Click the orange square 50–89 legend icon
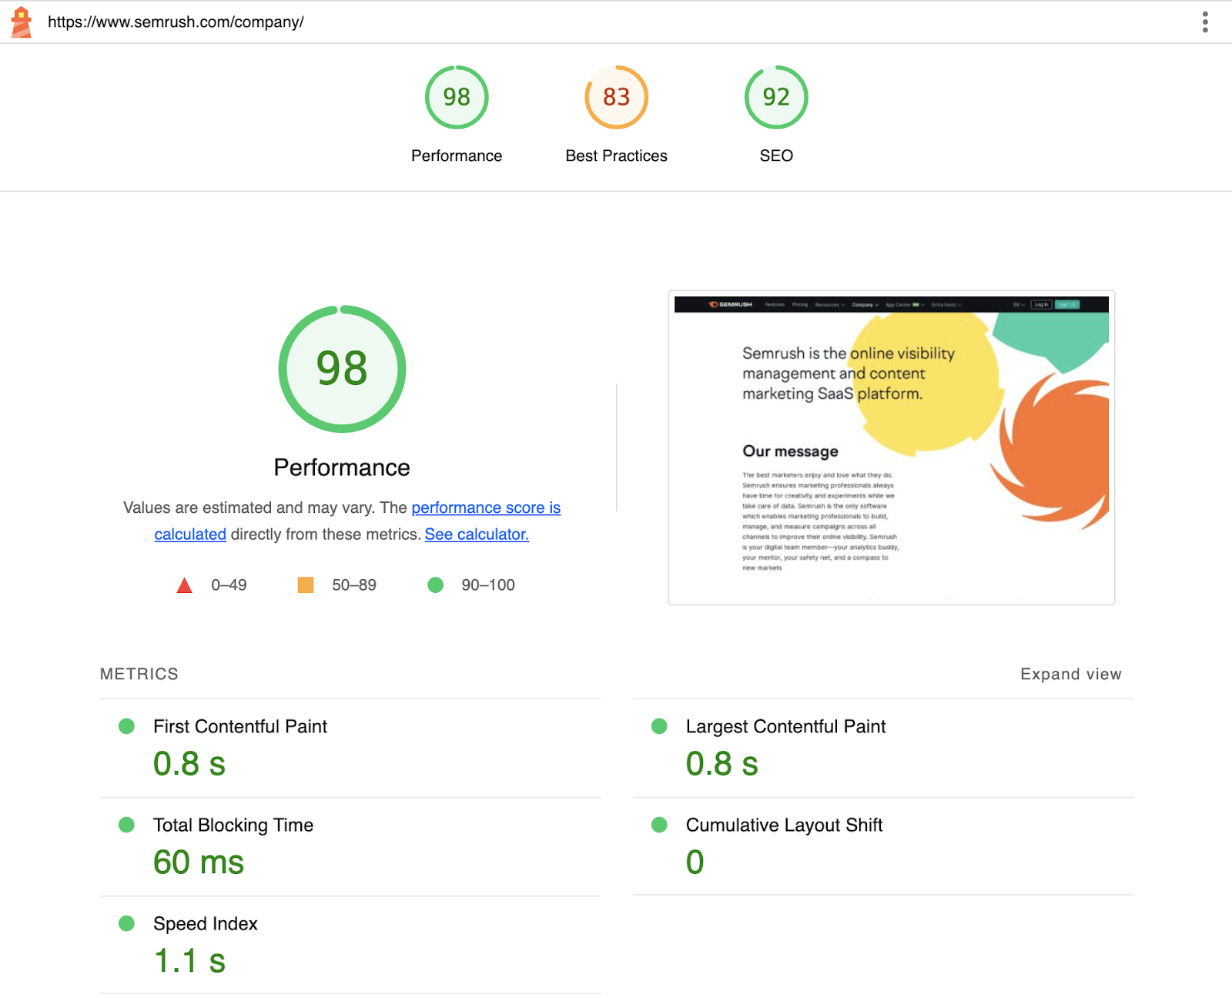Viewport: 1232px width, 998px height. click(305, 584)
